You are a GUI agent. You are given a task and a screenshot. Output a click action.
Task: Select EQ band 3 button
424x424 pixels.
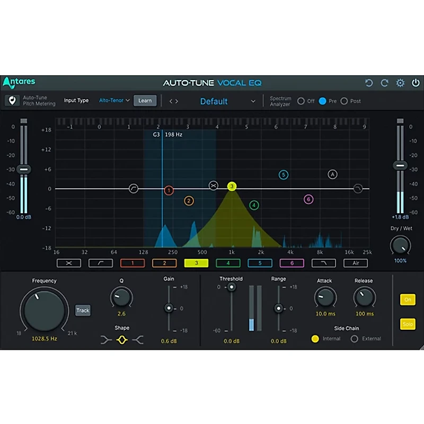(x=196, y=263)
